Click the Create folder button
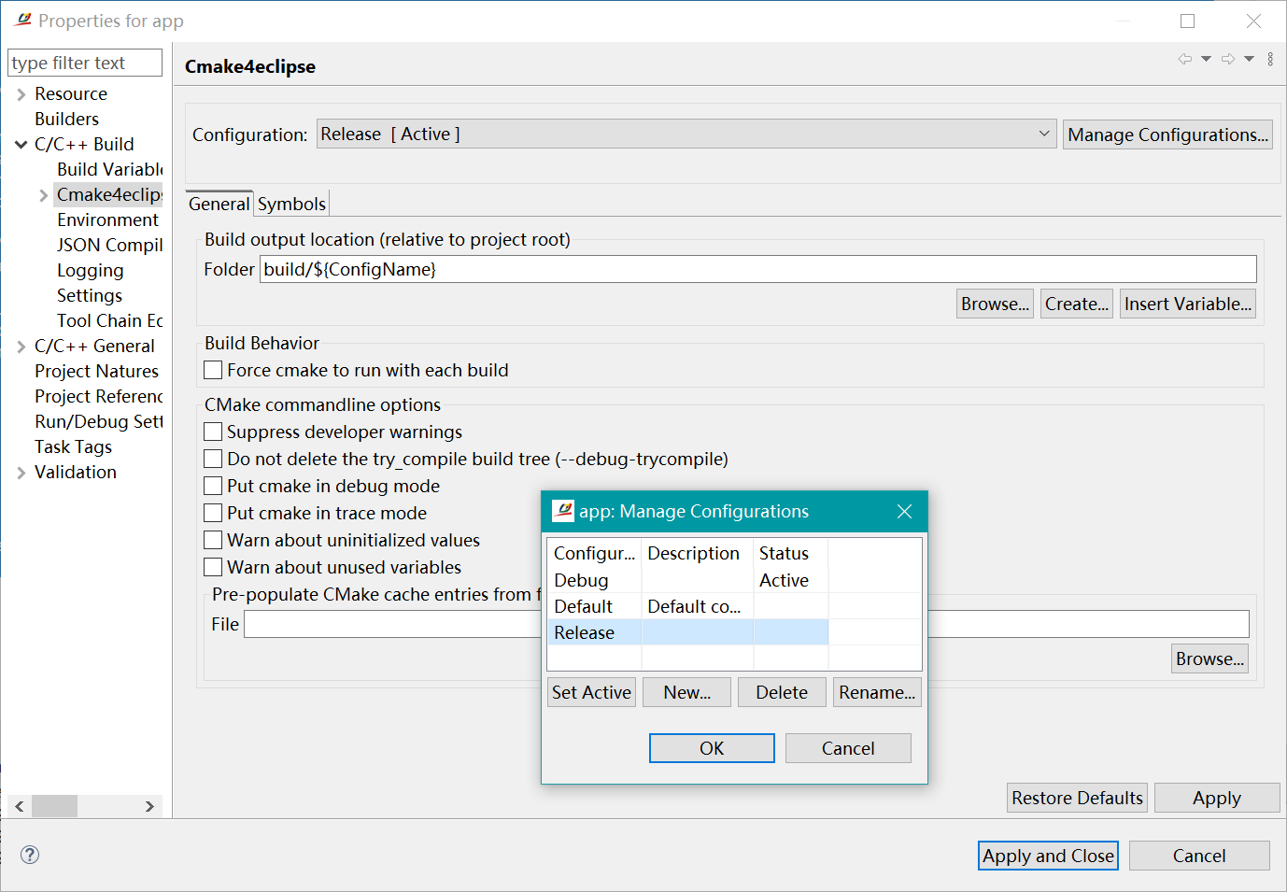Image resolution: width=1287 pixels, height=892 pixels. (1077, 304)
